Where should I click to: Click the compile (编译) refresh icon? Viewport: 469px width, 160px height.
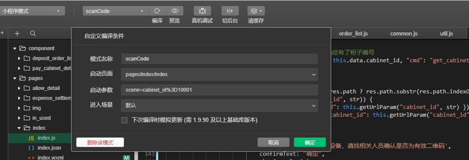[x=157, y=11]
